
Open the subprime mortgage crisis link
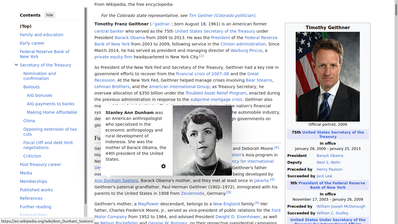click(216, 99)
